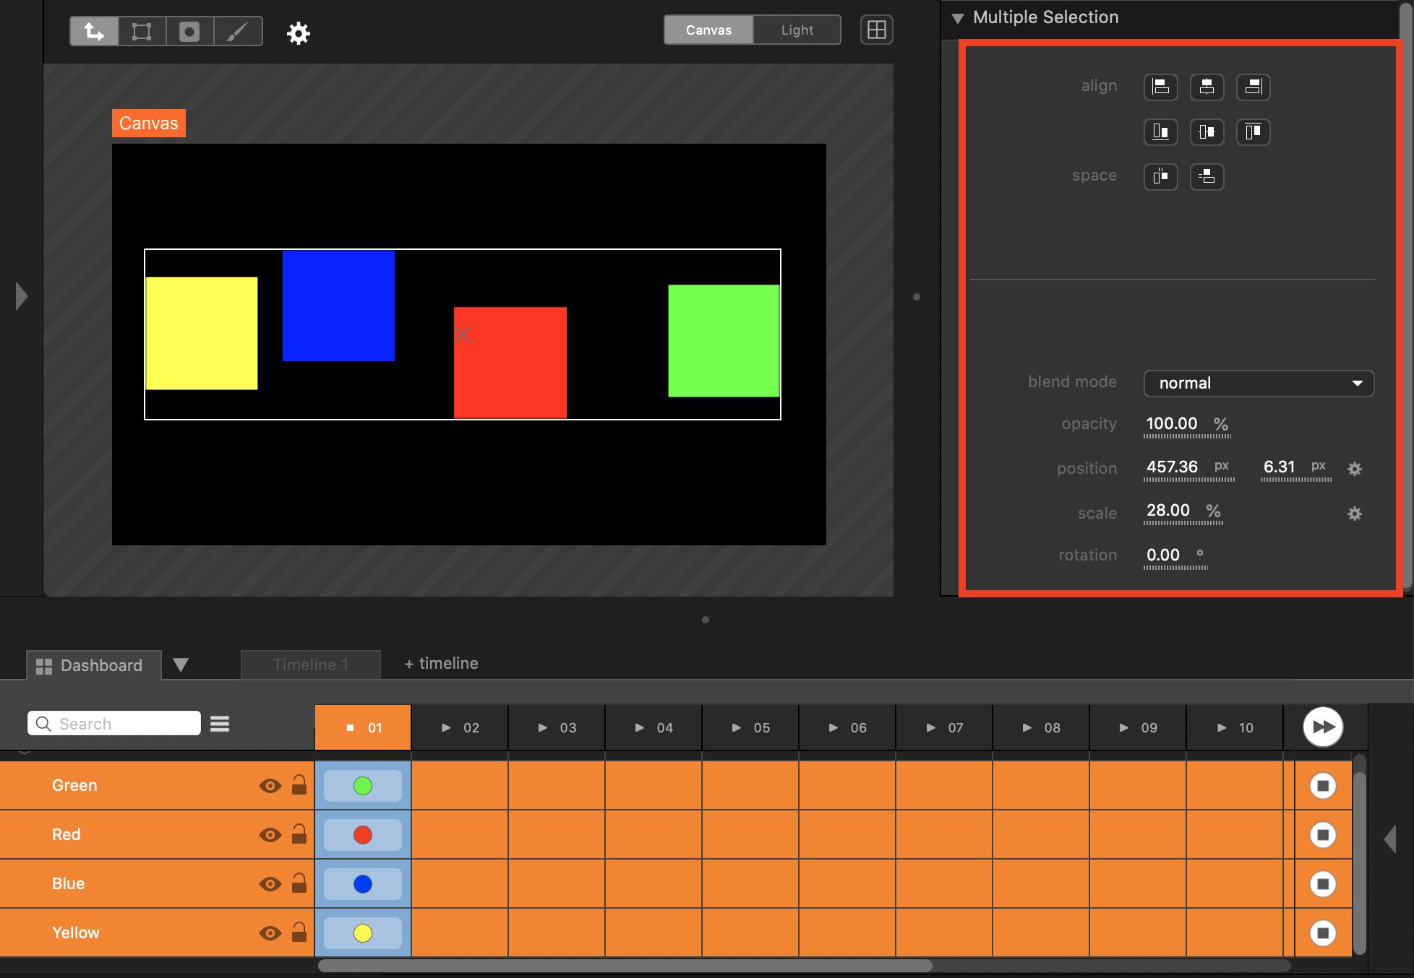Screen dimensions: 1414x978
Task: Open canvas settings gear icon
Action: point(298,33)
